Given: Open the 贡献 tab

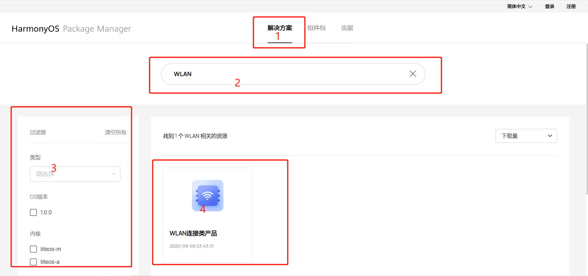Looking at the screenshot, I should (347, 28).
